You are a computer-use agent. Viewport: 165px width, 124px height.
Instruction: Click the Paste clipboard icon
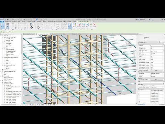(x=13, y=24)
